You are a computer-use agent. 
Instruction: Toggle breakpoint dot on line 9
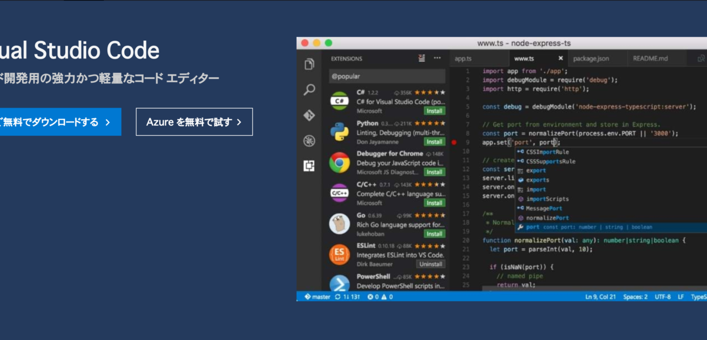tap(454, 142)
